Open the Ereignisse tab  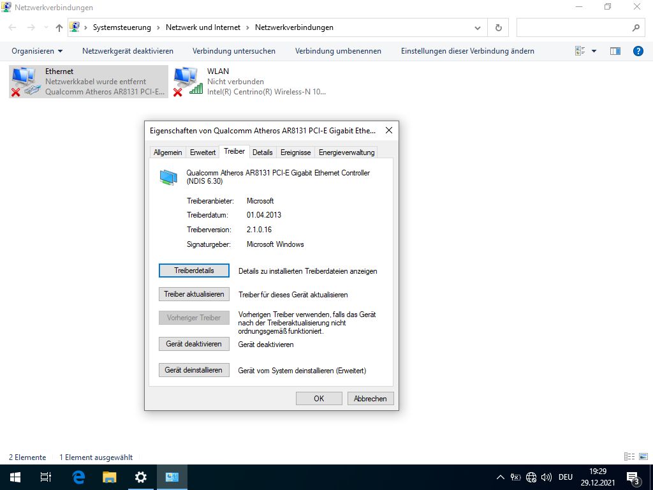point(296,152)
